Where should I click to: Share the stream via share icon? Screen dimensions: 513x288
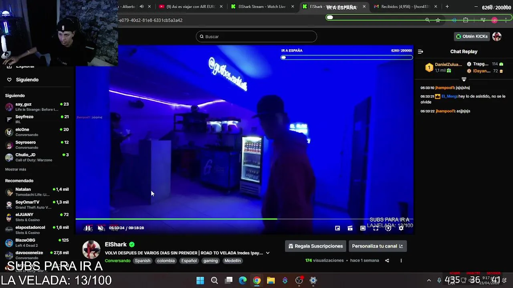coord(387,260)
